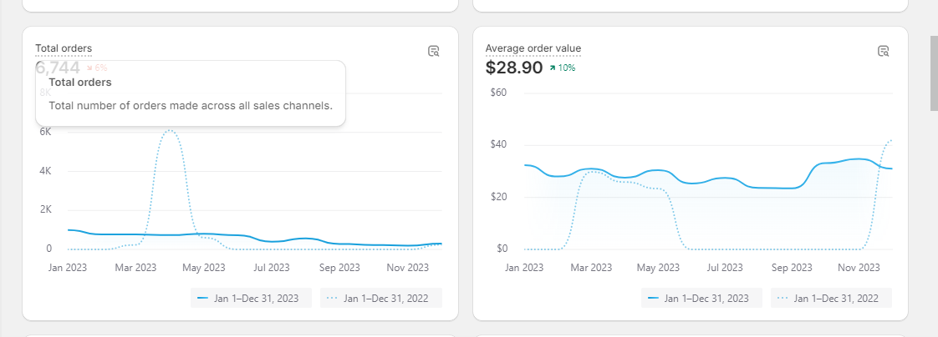Viewport: 938px width, 337px height.
Task: Toggle 2022 legend in Total orders chart
Action: click(x=381, y=299)
